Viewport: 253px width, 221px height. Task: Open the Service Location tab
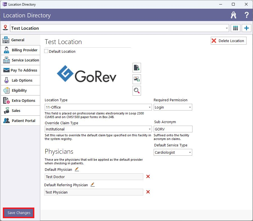point(21,60)
